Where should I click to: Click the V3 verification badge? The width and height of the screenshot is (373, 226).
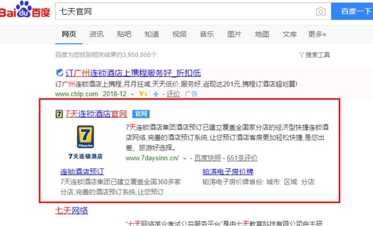point(143,94)
